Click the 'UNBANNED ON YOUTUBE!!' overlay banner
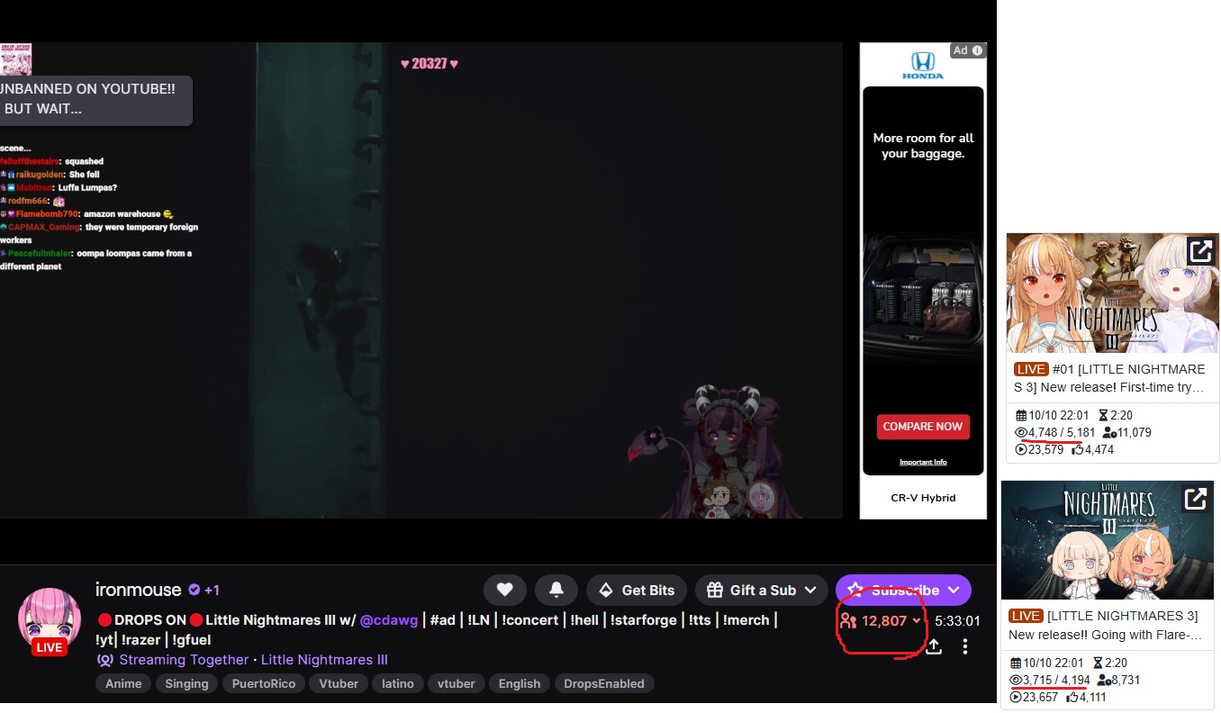This screenshot has width=1221, height=713. click(x=95, y=99)
